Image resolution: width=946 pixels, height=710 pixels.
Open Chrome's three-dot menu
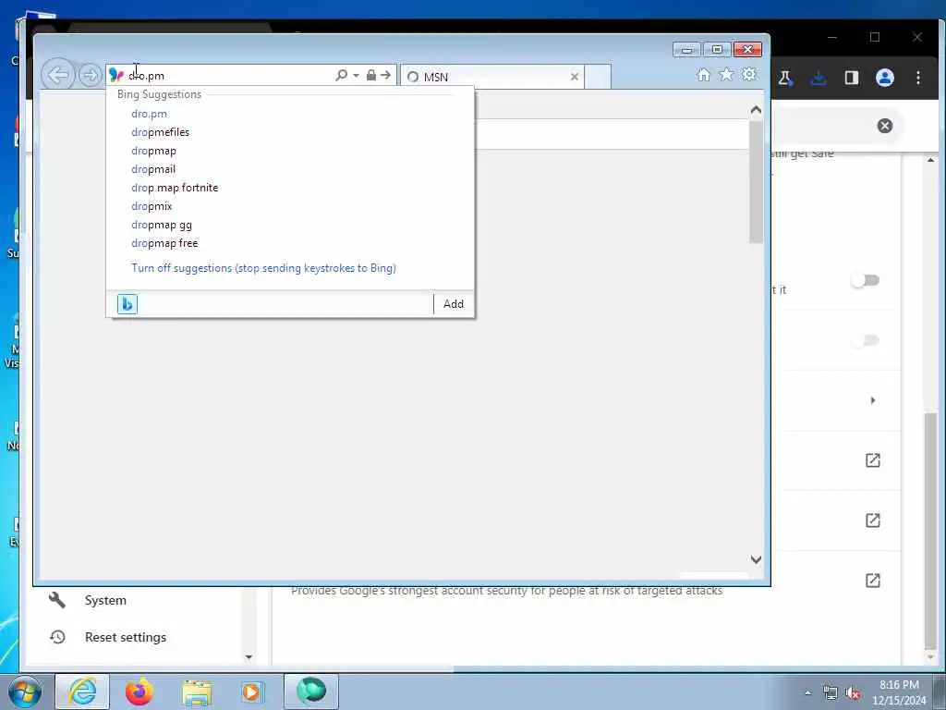(x=917, y=78)
